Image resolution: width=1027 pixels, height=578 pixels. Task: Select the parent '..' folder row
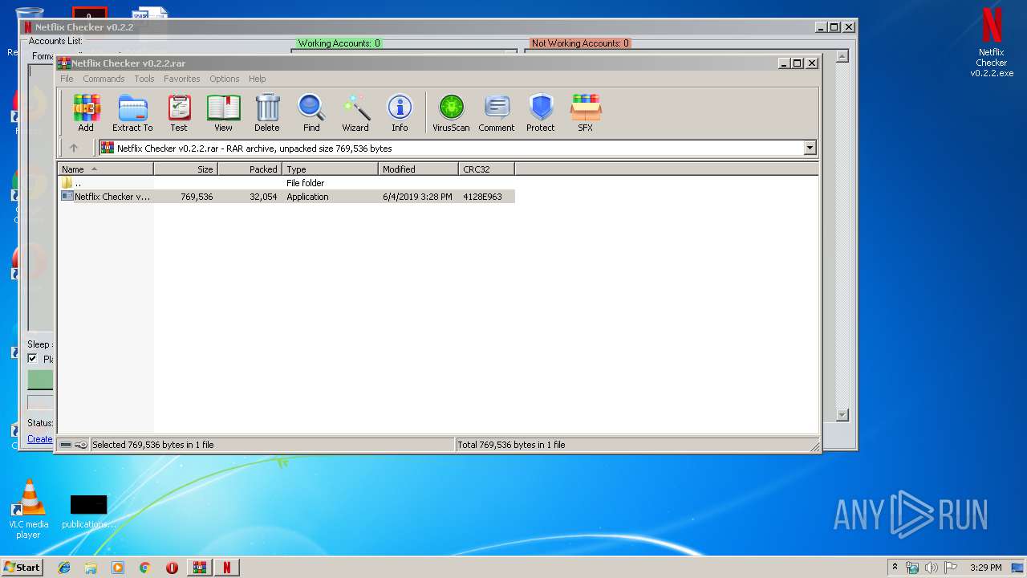[287, 183]
